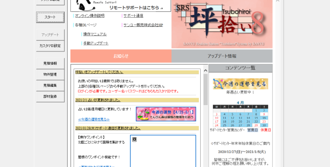330x167 pixels.
Task: Open the オンライン操作説明 link
Action: point(90,16)
